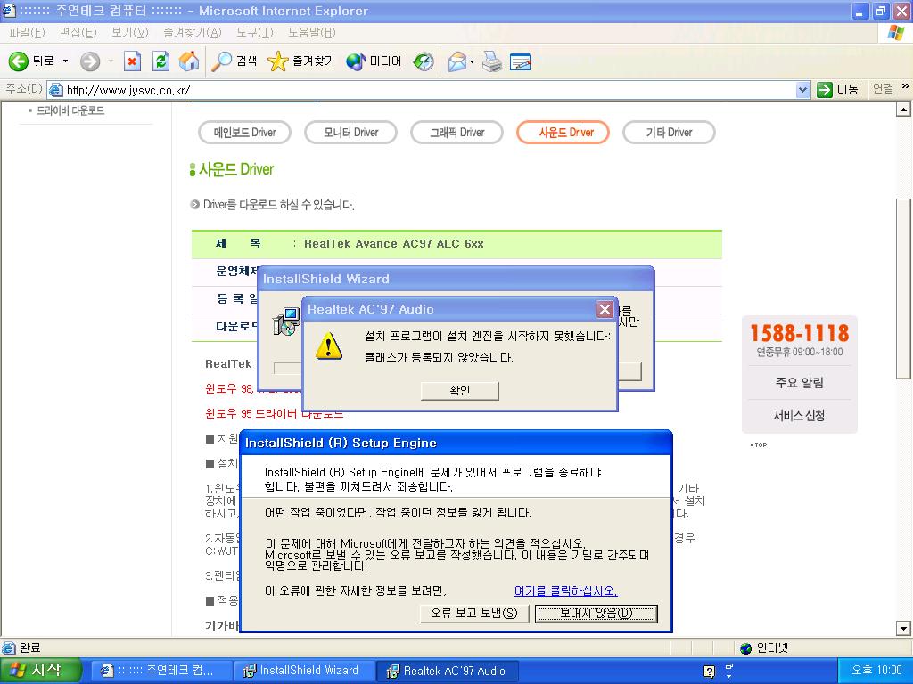Click the 1588-1118 phone number banner
This screenshot has height=684, width=913.
(800, 333)
